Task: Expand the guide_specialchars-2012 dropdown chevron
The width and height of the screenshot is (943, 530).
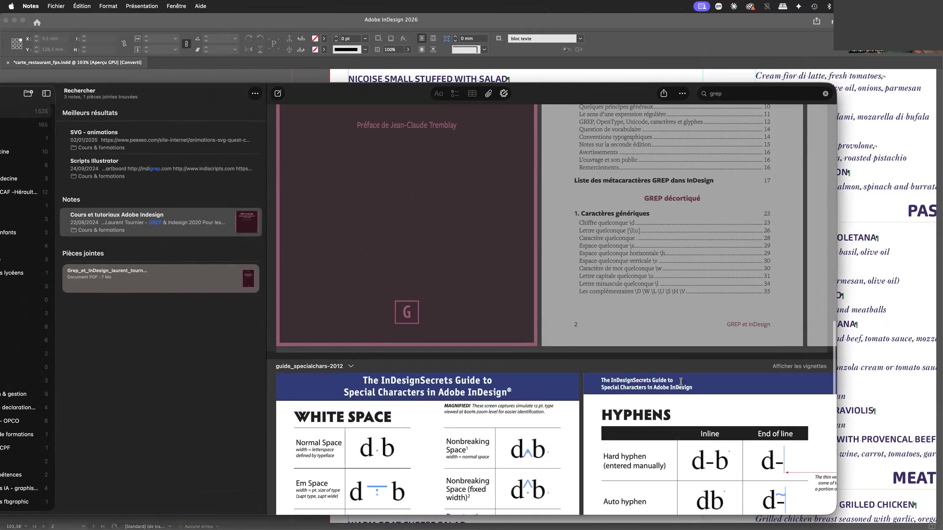Action: tap(351, 366)
